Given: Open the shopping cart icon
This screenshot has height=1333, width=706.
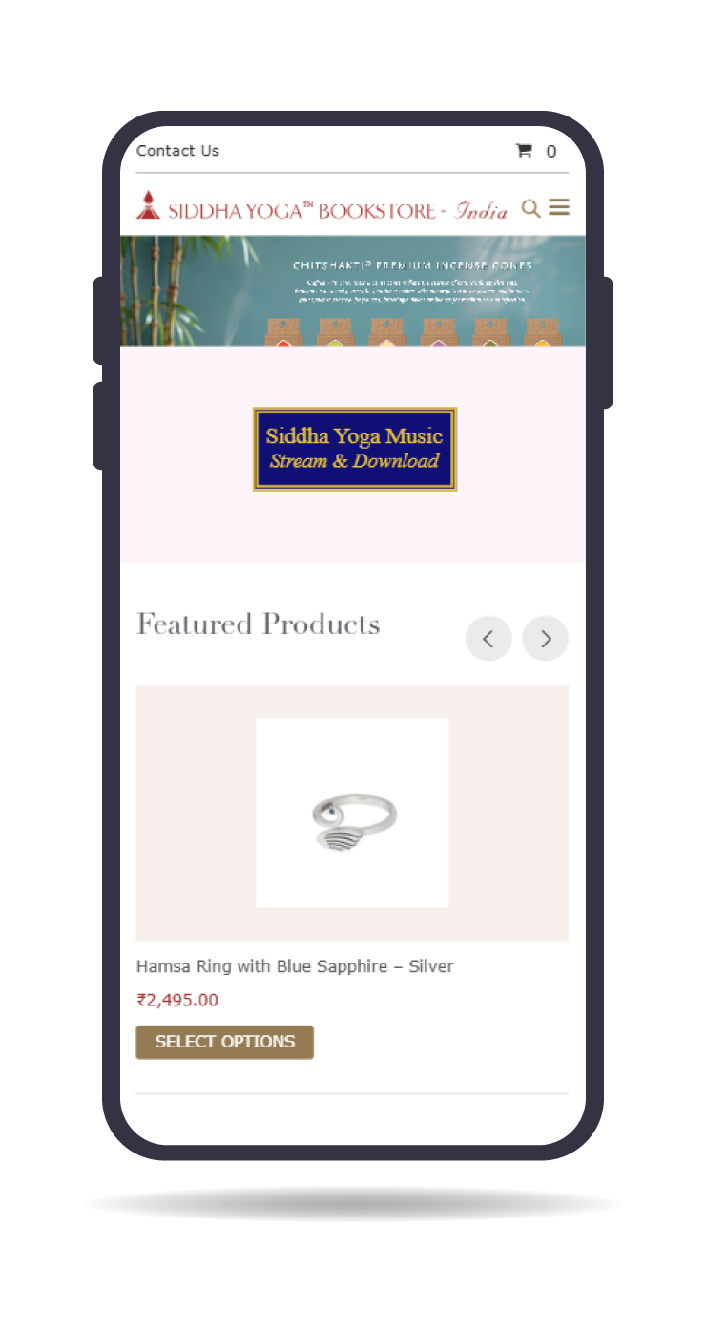Looking at the screenshot, I should [x=524, y=150].
